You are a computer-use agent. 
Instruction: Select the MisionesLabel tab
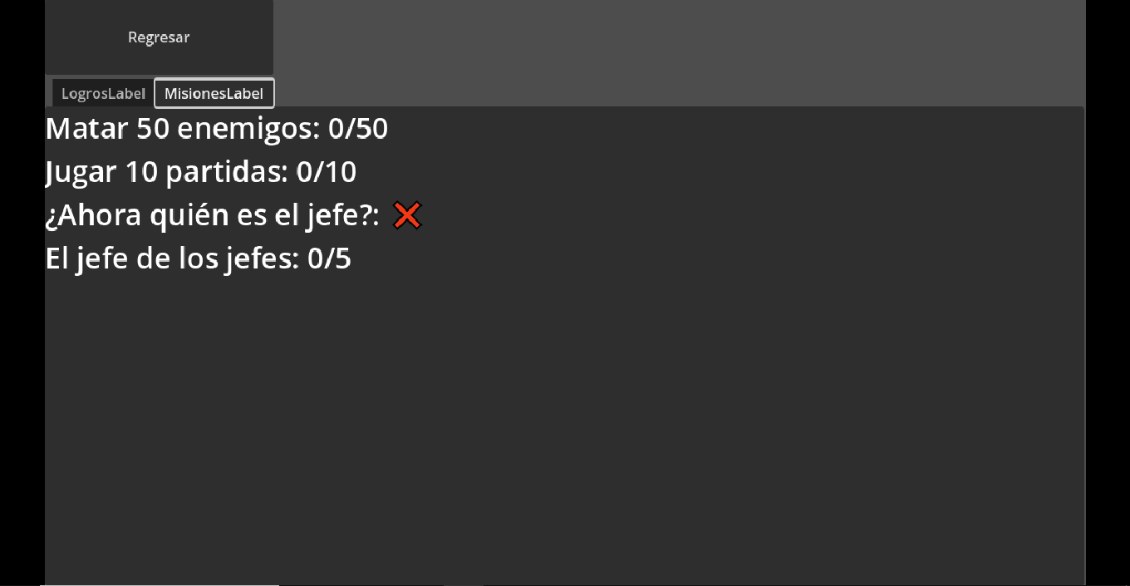point(214,93)
